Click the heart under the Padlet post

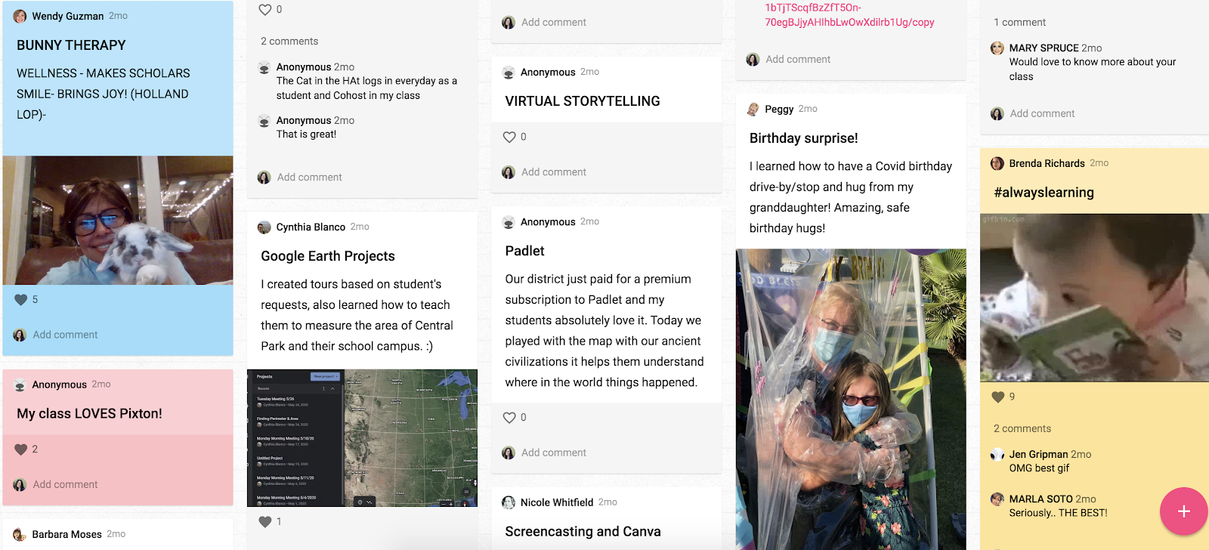tap(509, 418)
